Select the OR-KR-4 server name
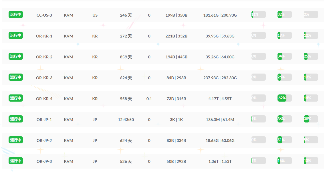Screen dimensions: 325x174 pyautogui.click(x=44, y=99)
